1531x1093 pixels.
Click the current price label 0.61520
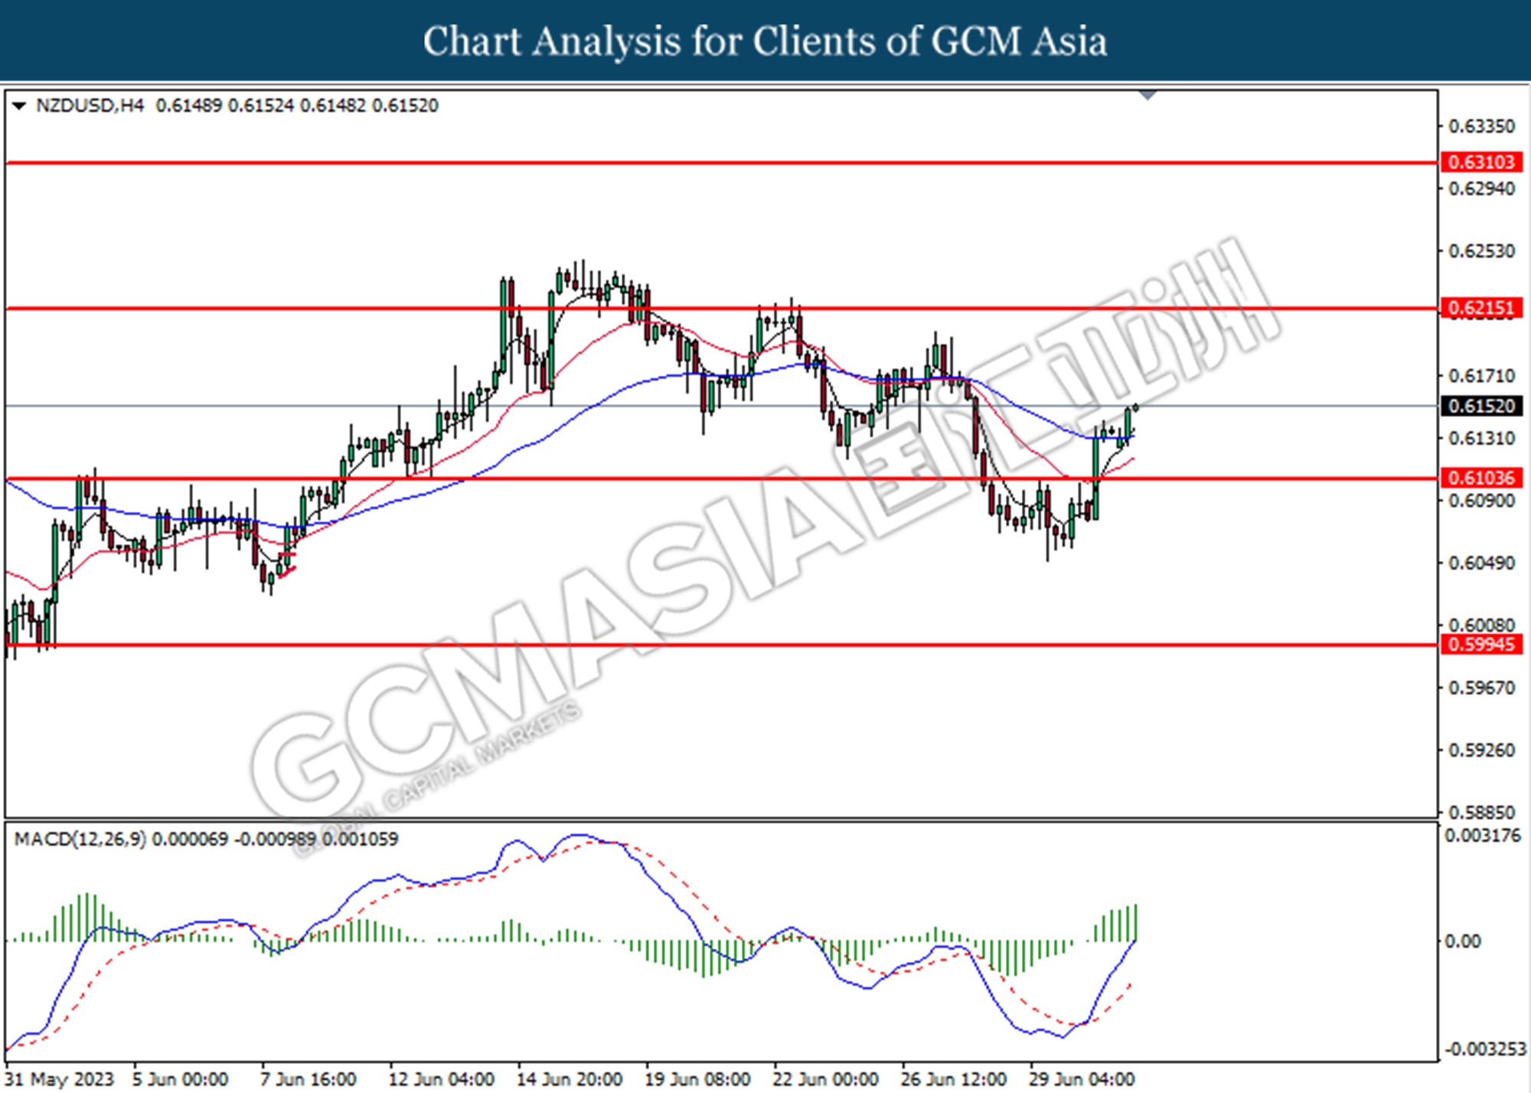click(x=1481, y=406)
